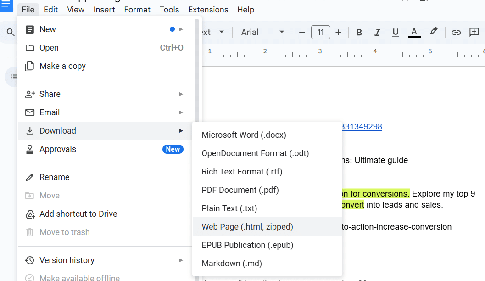Image resolution: width=485 pixels, height=281 pixels.
Task: Expand the Version history submenu arrow
Action: pos(181,260)
